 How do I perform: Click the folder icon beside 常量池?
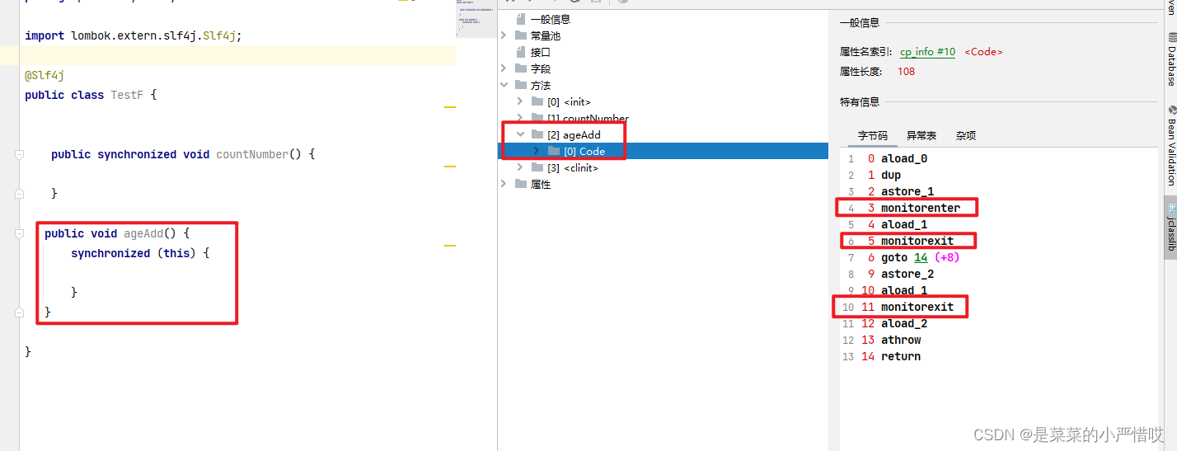pyautogui.click(x=520, y=35)
